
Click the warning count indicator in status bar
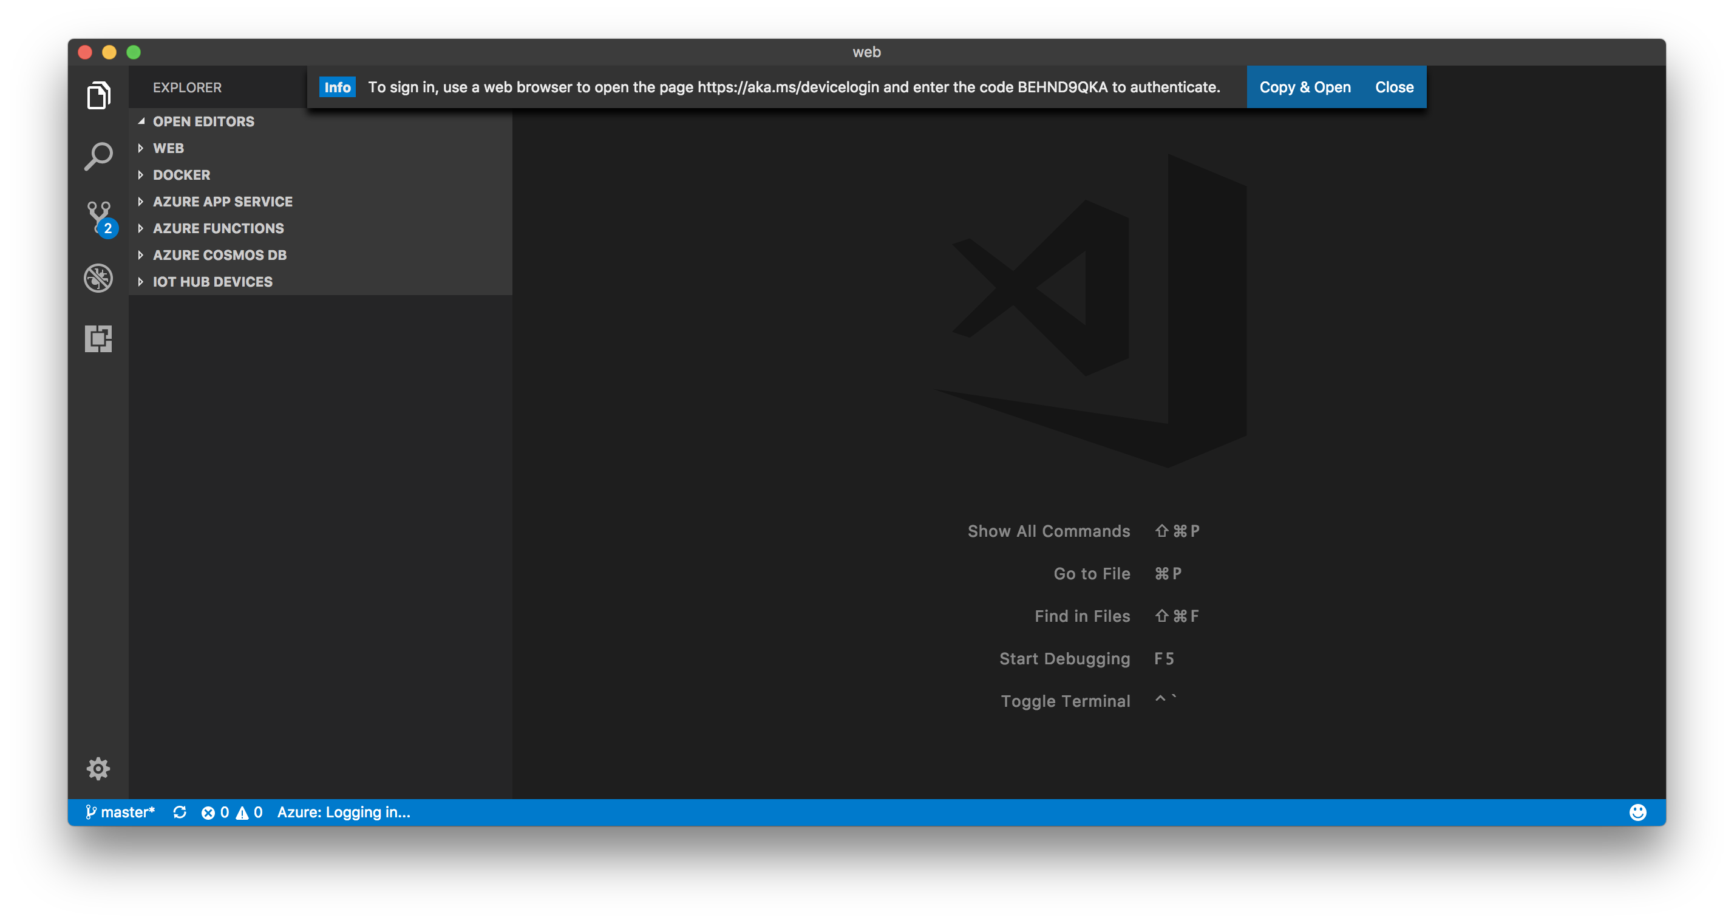click(246, 812)
